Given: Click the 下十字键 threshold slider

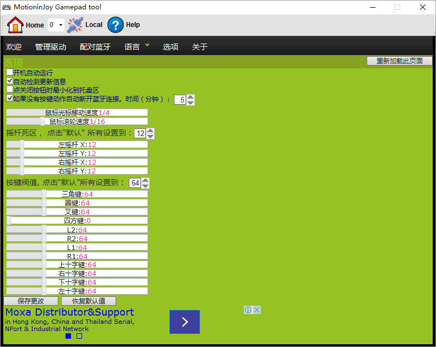Looking at the screenshot, I should 77,282.
